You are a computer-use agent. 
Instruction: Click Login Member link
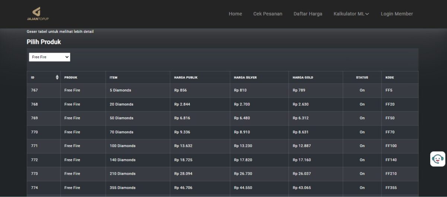pos(397,14)
